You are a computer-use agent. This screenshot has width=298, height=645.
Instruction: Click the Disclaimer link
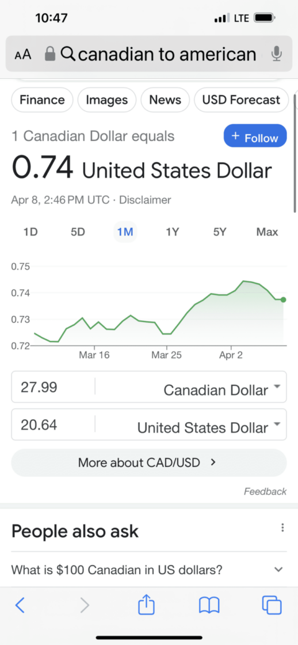pyautogui.click(x=144, y=200)
